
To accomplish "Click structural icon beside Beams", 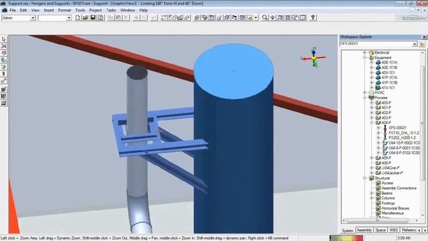I will (378, 193).
